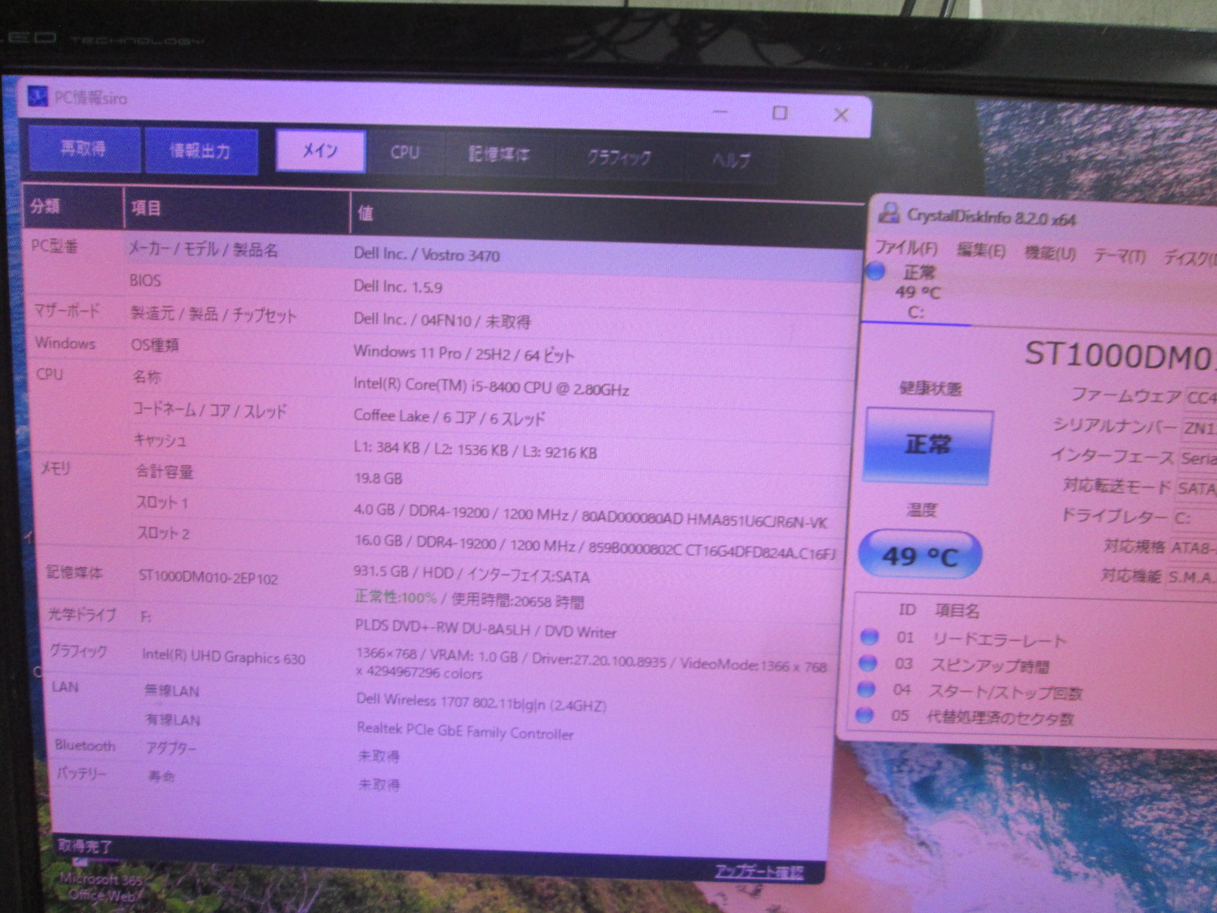Select the "Intel(R) UHD Graphics 630" item
Image resolution: width=1217 pixels, height=913 pixels.
(x=224, y=657)
